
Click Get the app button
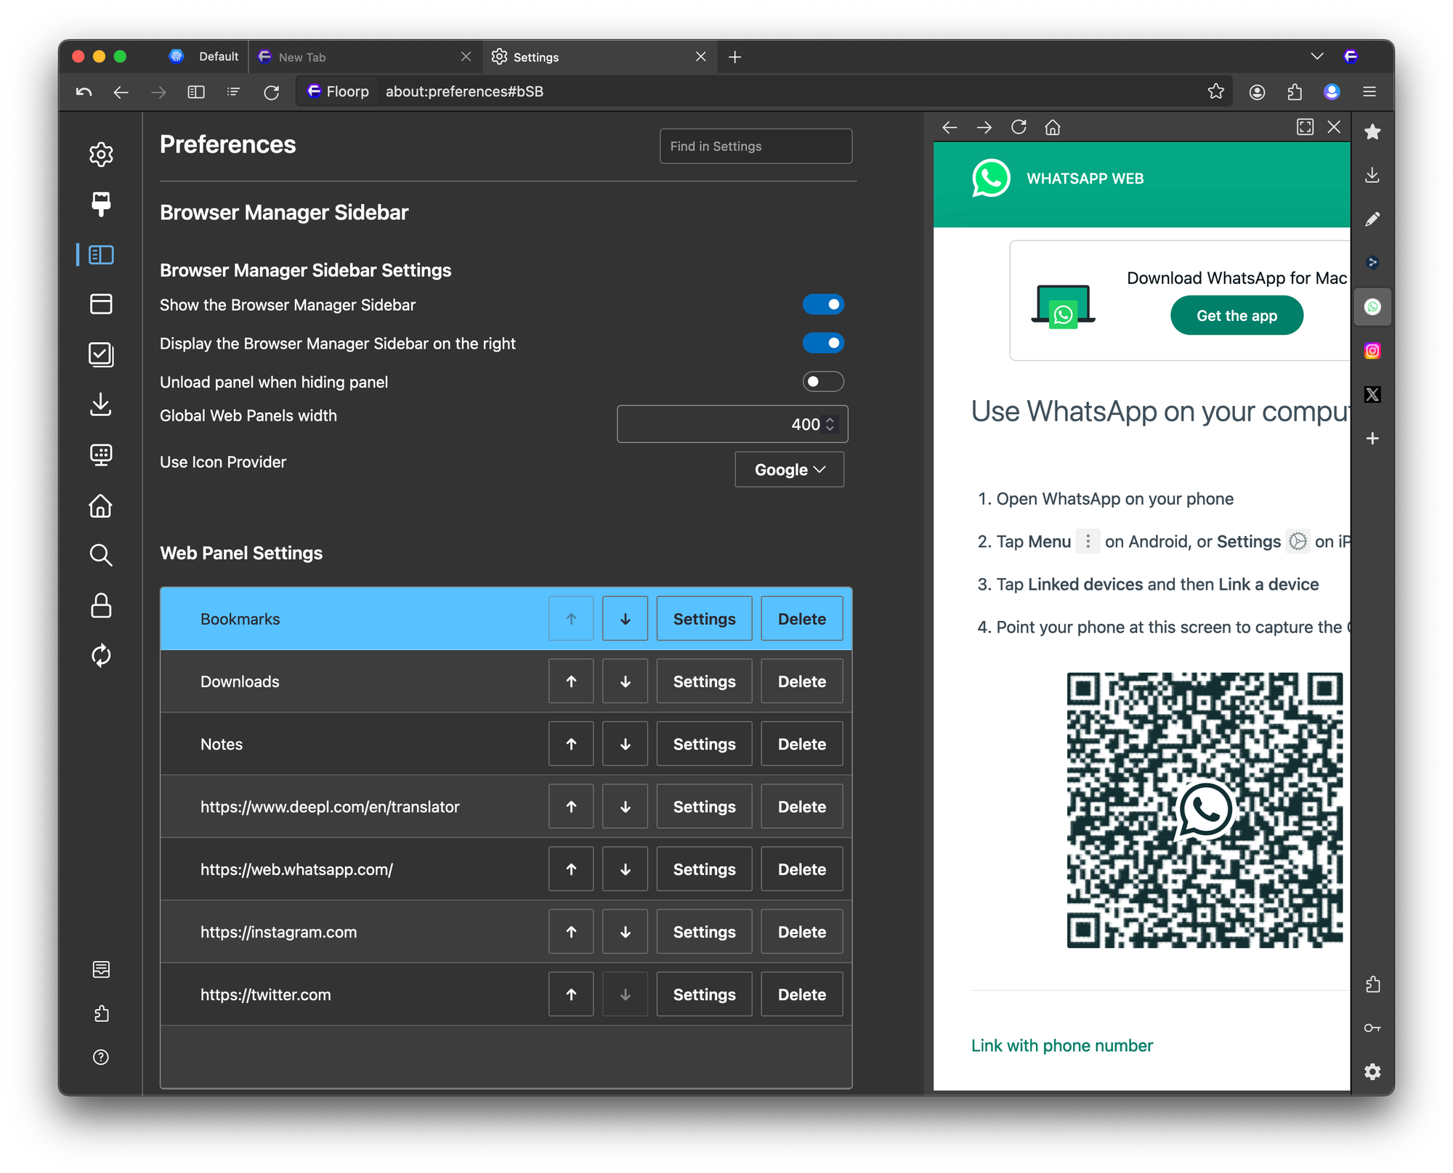pyautogui.click(x=1237, y=315)
